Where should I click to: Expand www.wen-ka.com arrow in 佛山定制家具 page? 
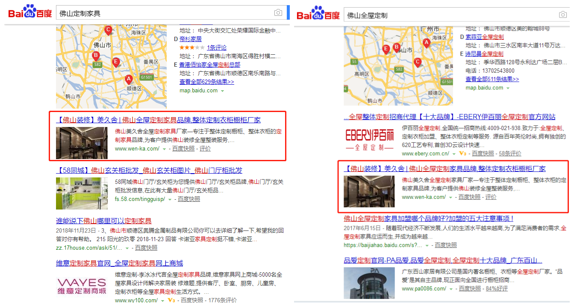(x=164, y=149)
